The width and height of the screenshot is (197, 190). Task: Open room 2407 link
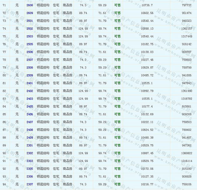pos(30,122)
